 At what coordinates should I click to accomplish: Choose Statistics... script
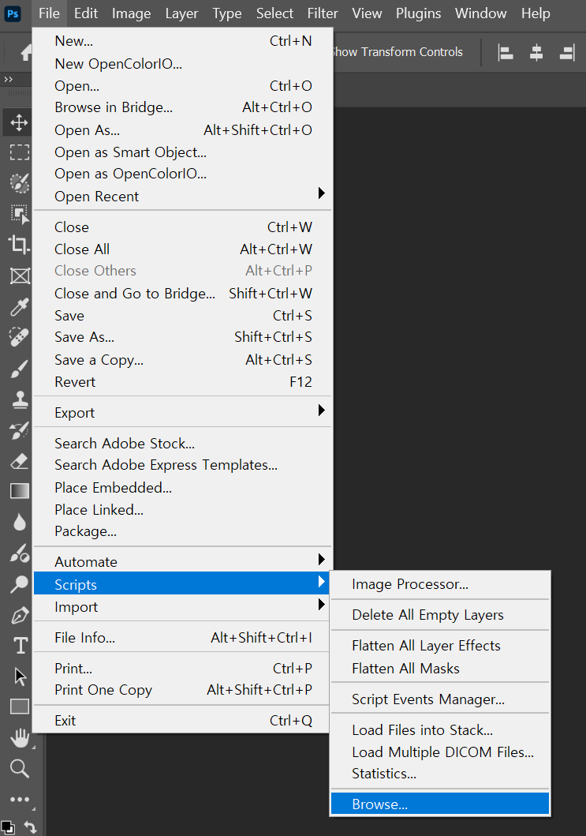pyautogui.click(x=440, y=774)
